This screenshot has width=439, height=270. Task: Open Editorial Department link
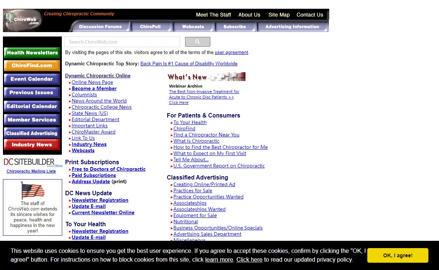tap(95, 120)
